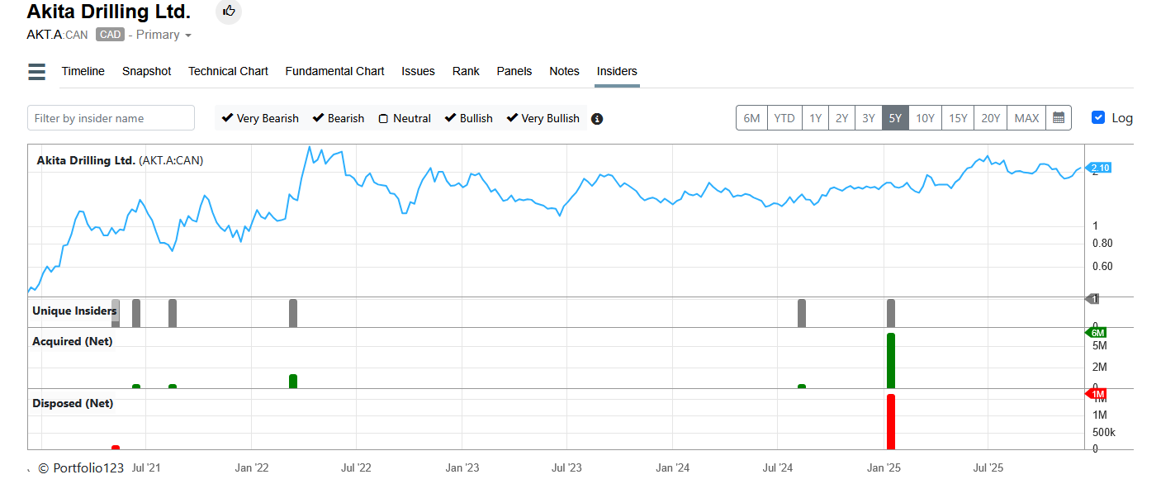
Task: Open the hamburger menu icon
Action: [x=37, y=72]
